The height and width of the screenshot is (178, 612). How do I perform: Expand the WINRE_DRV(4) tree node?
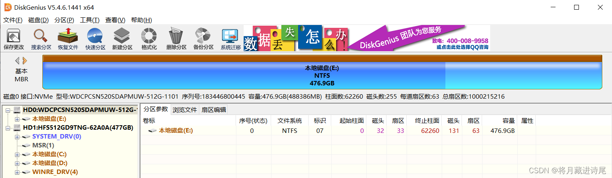point(17,172)
